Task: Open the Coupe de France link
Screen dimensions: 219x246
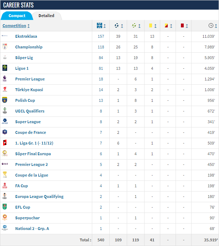Action: click(x=31, y=132)
